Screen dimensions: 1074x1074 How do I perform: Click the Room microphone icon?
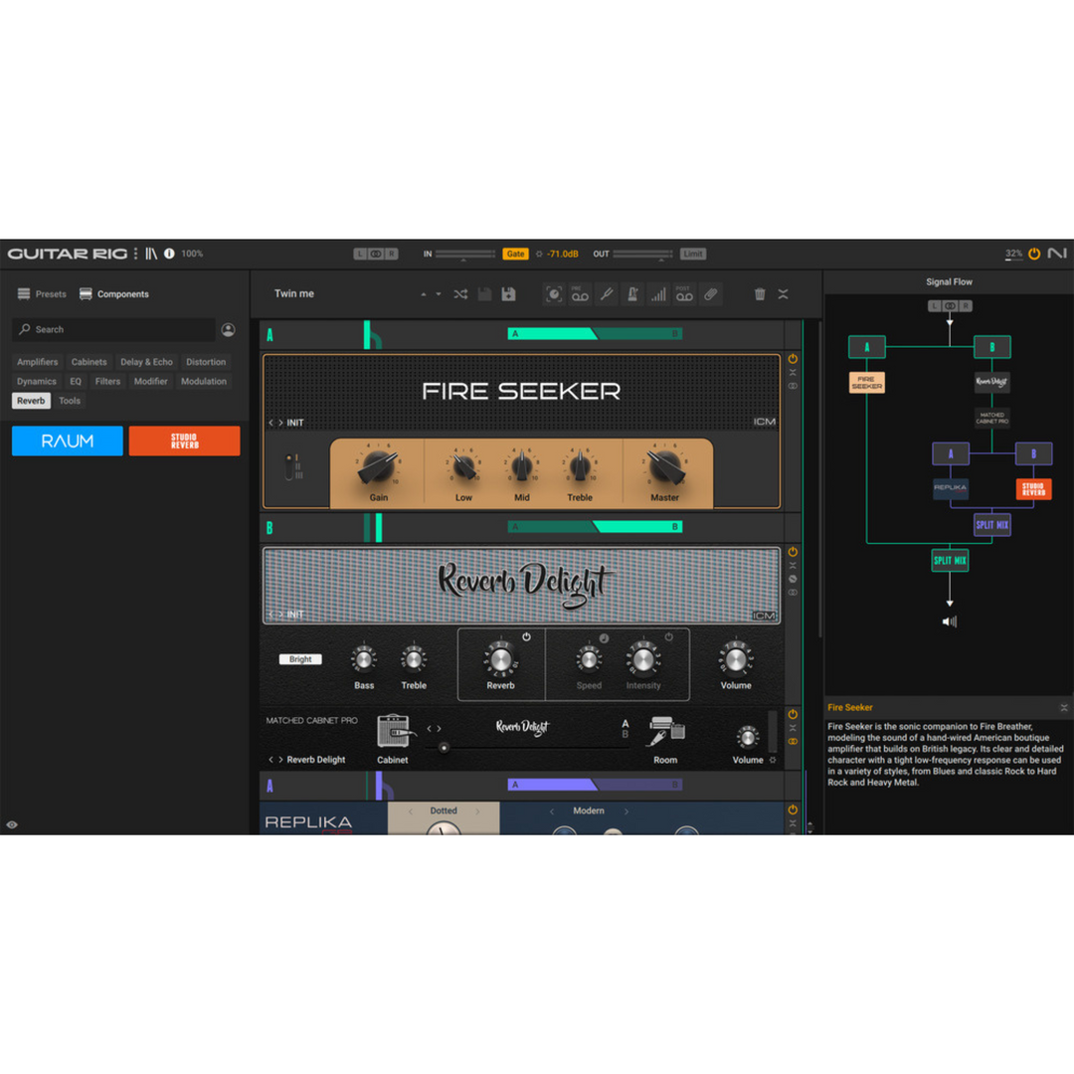click(665, 732)
